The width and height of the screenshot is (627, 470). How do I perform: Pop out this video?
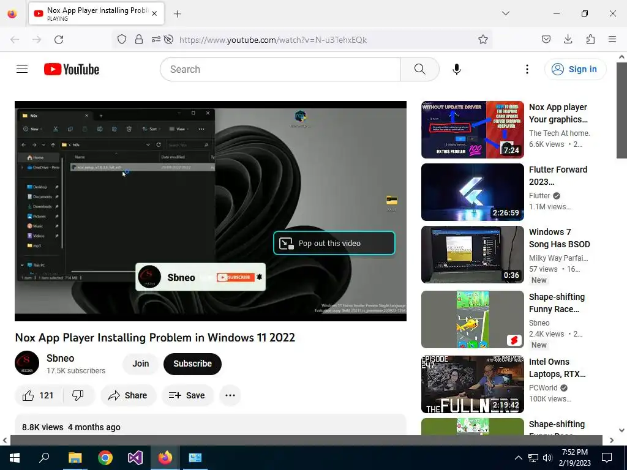[334, 243]
